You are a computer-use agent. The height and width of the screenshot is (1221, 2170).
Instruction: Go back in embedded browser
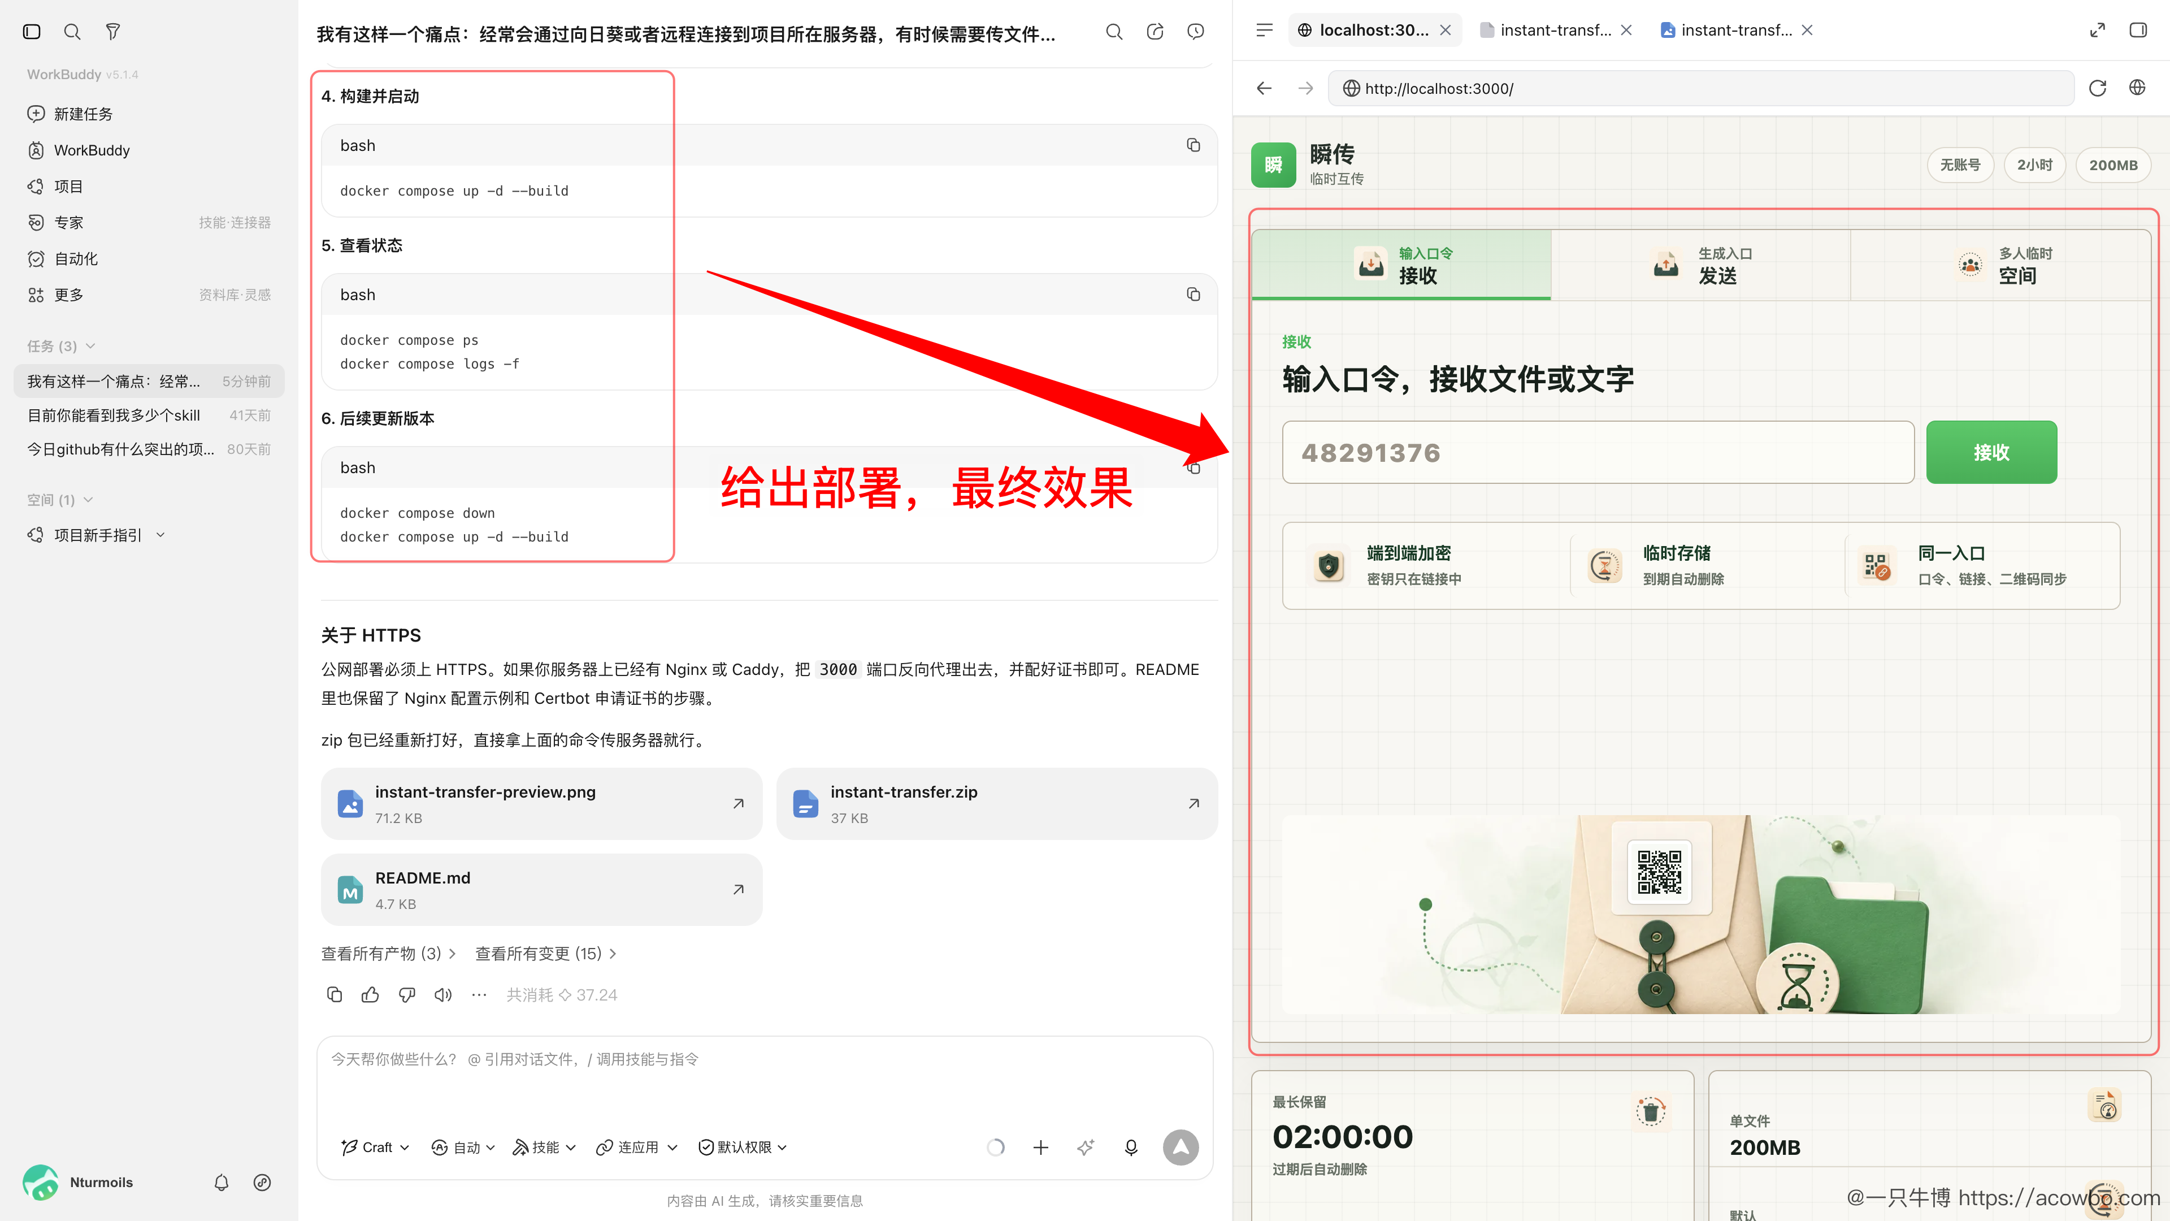coord(1264,88)
